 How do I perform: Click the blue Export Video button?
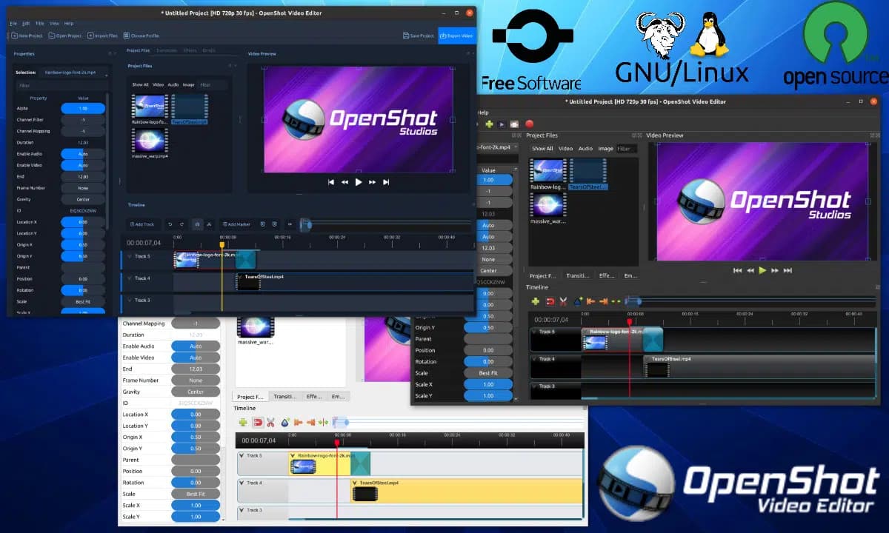coord(457,36)
